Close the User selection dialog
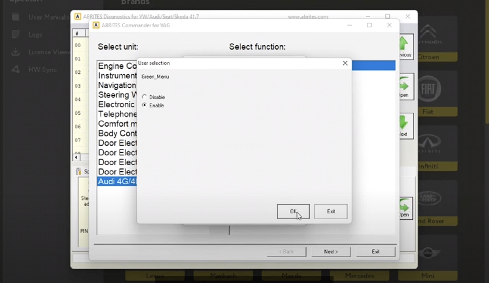The image size is (489, 283). (345, 63)
